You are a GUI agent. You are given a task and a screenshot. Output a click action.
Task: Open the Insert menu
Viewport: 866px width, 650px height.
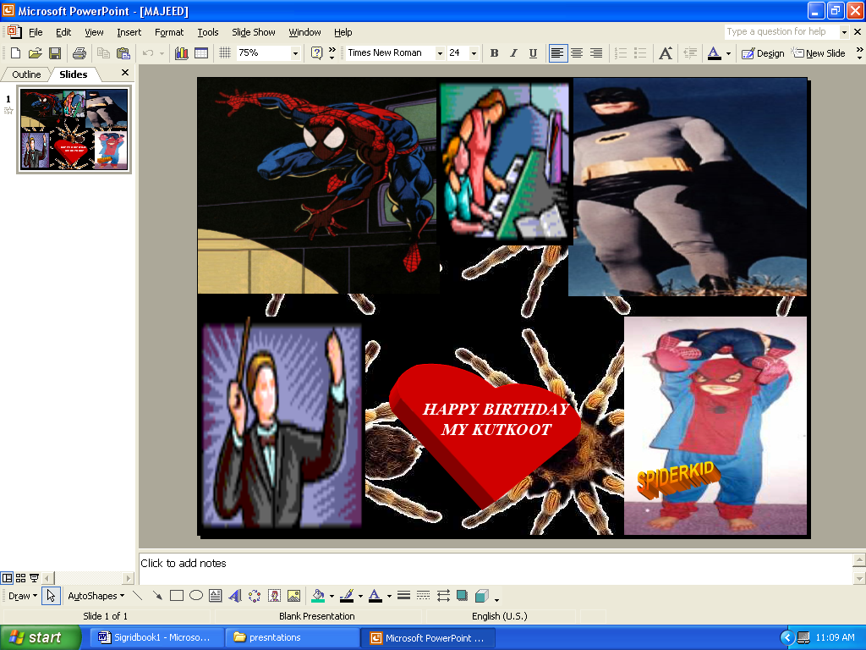coord(129,32)
